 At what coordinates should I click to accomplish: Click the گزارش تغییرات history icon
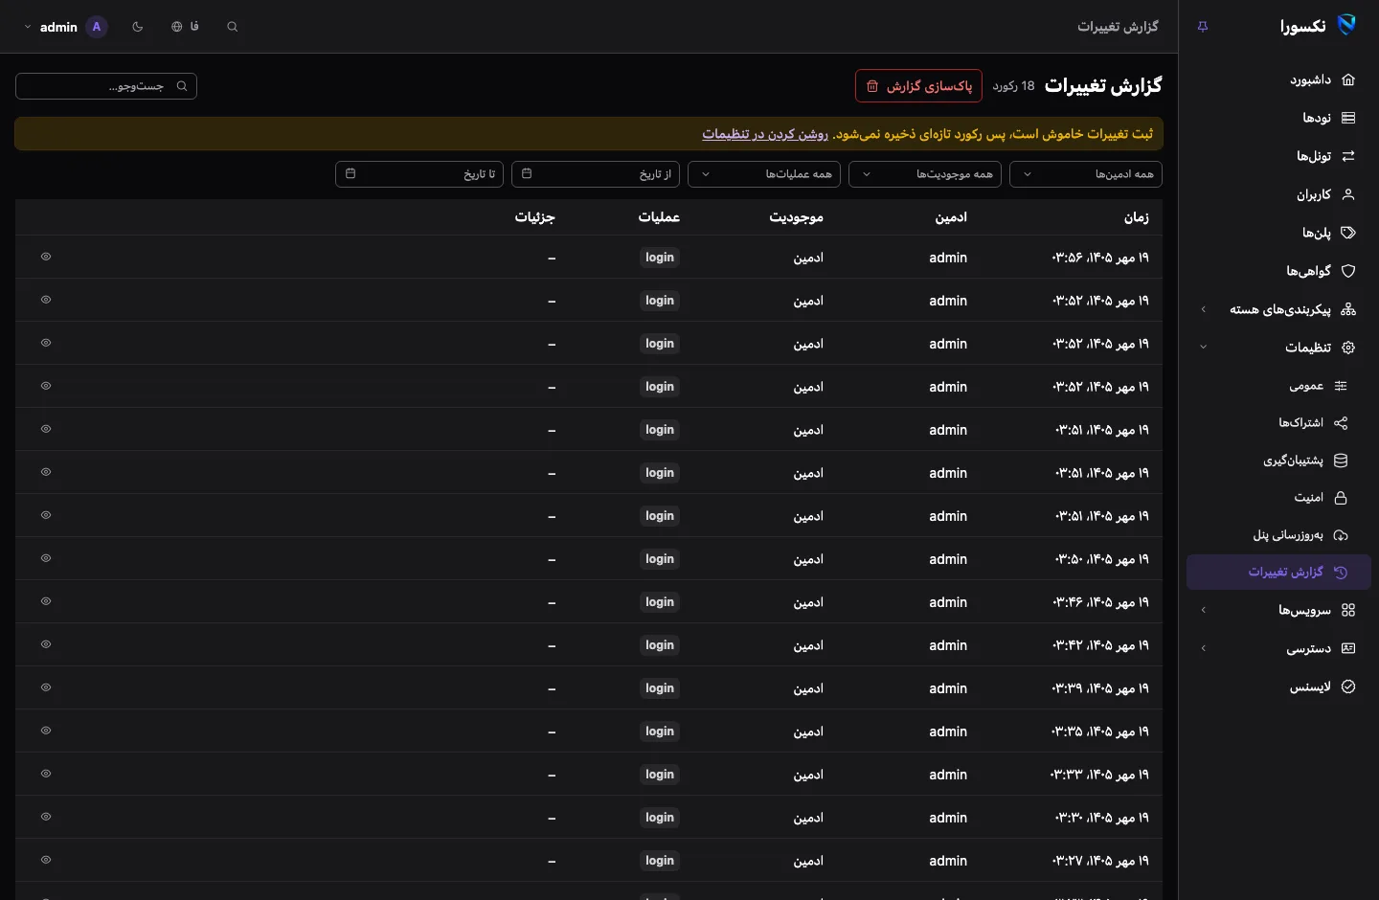1341,573
